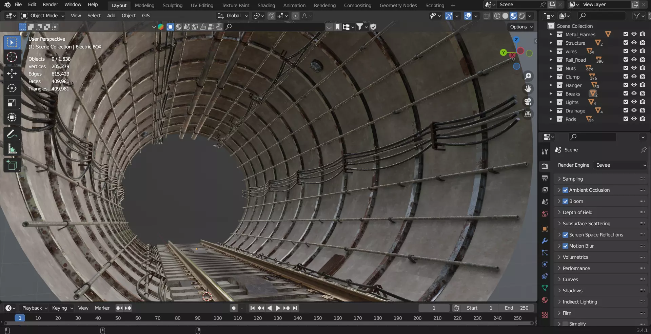Open the Render menu
Screen dimensions: 651x334
coord(51,4)
